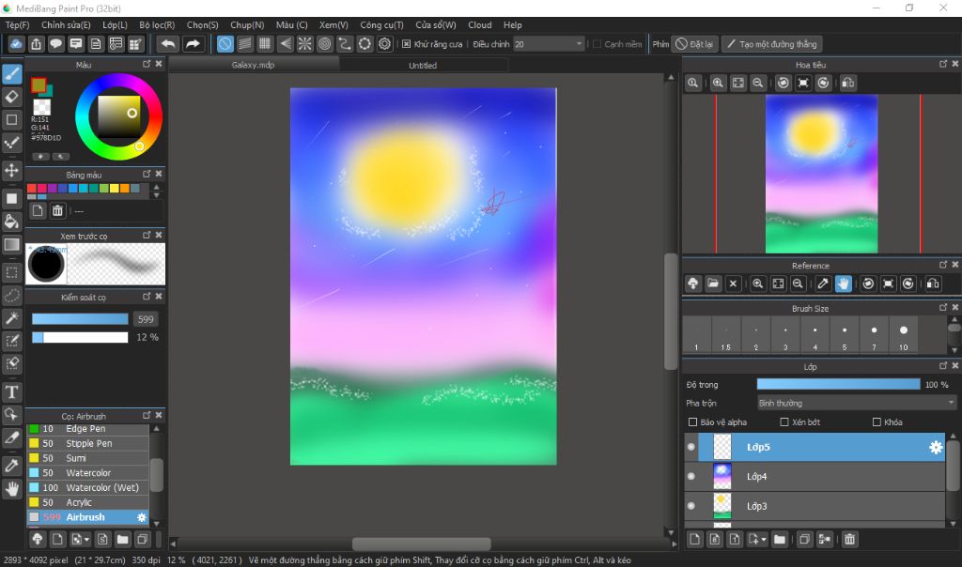
Task: Select the hand tool in Reference panel
Action: [844, 283]
